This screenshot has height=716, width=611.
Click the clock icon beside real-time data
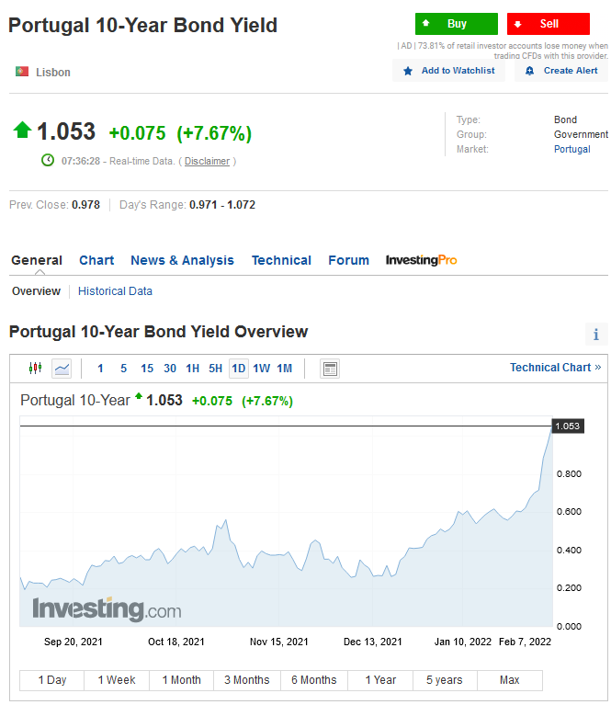click(x=48, y=160)
